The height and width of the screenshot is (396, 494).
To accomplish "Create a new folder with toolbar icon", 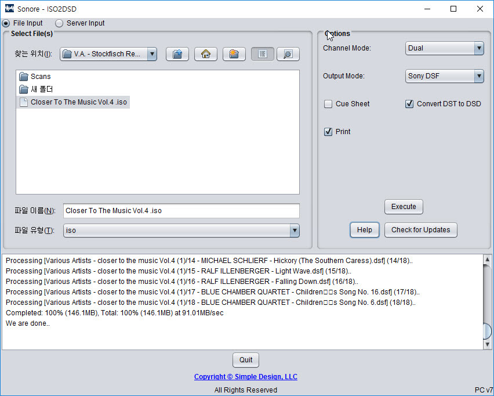I will click(234, 54).
